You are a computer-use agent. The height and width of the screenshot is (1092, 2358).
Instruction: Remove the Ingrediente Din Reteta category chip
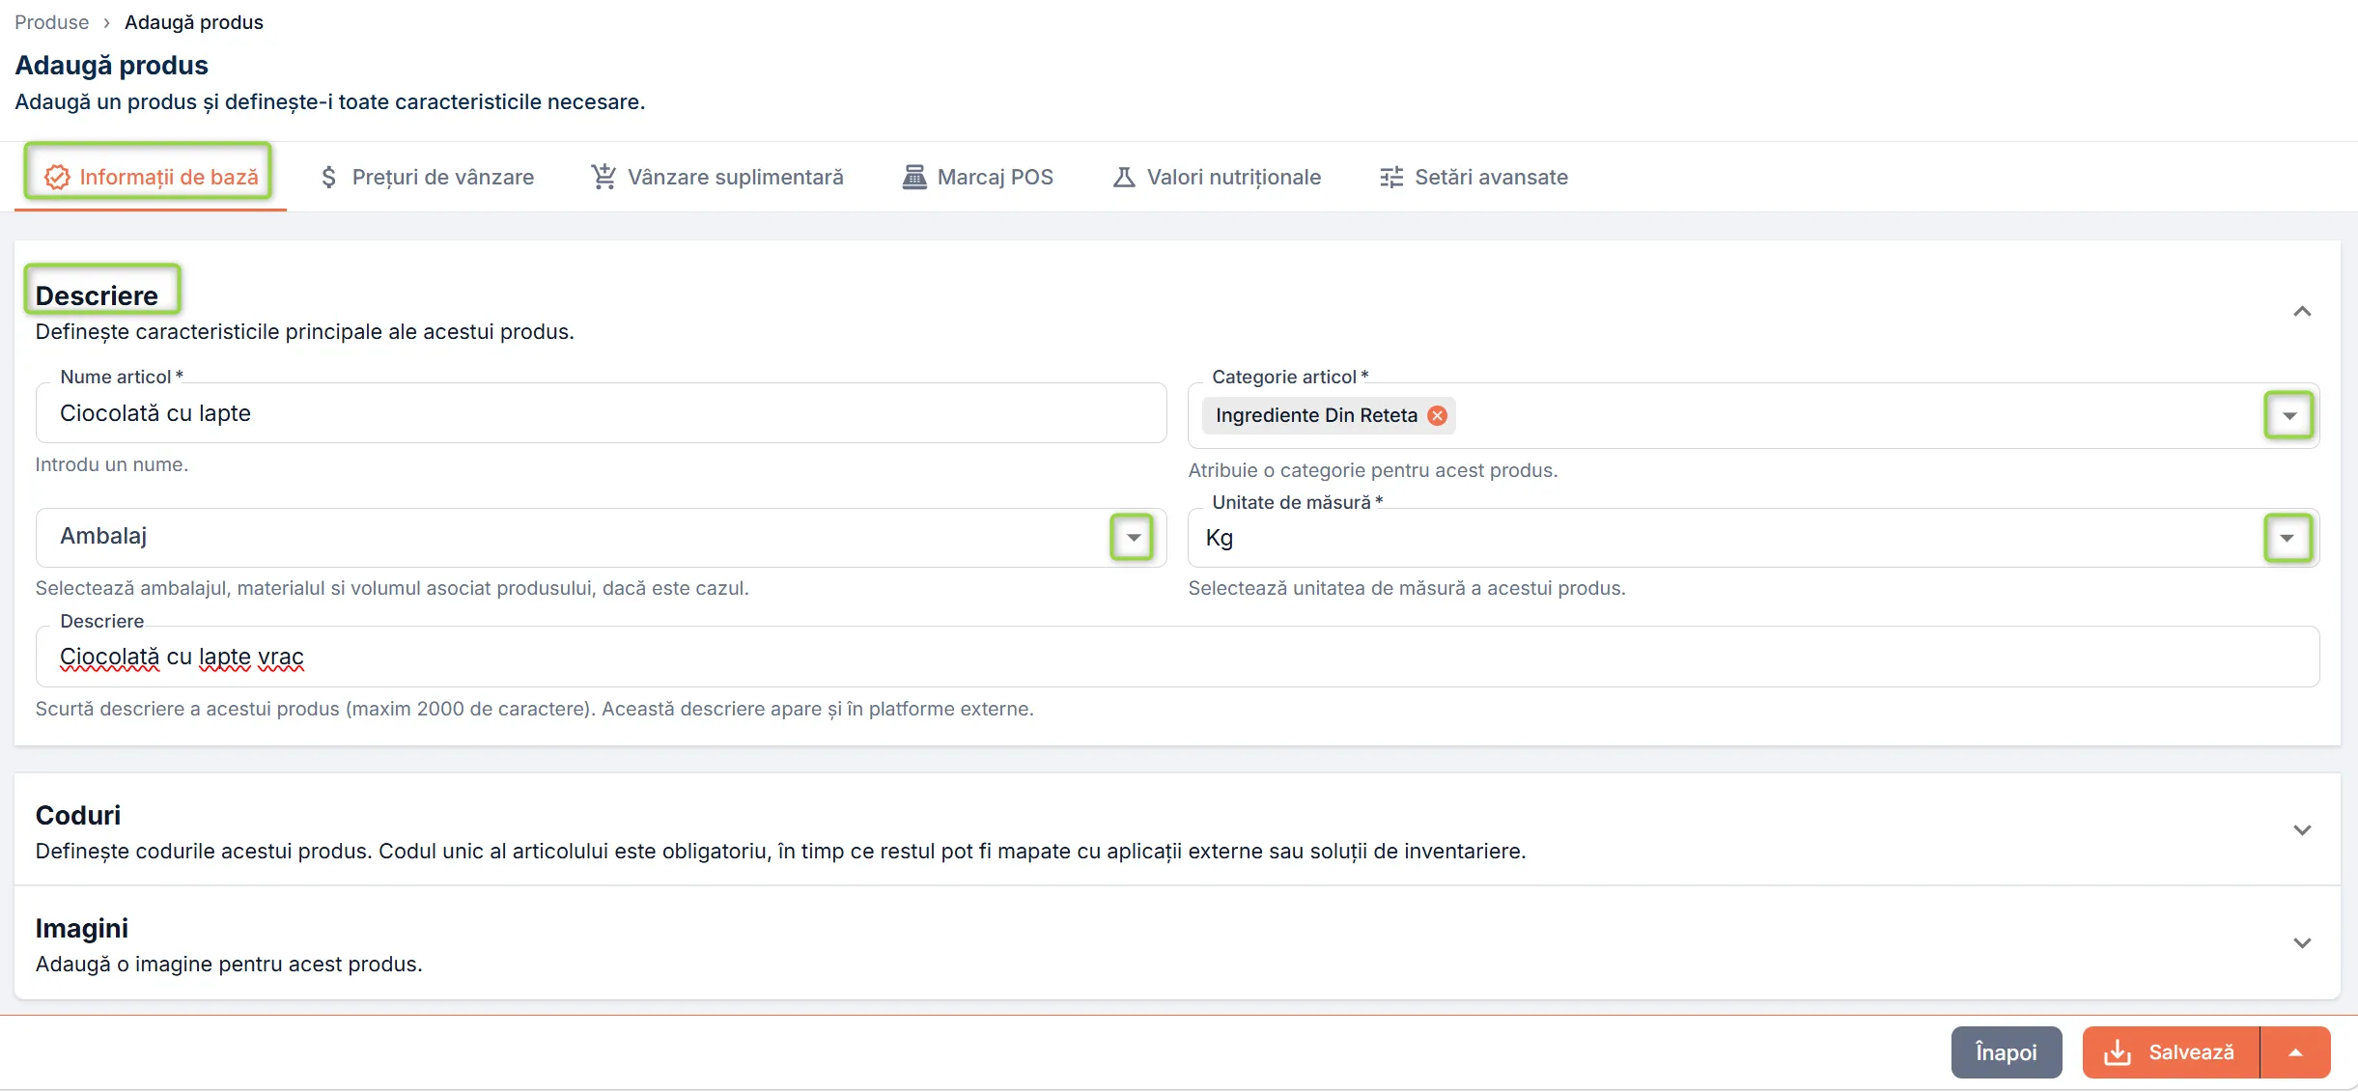click(1438, 415)
